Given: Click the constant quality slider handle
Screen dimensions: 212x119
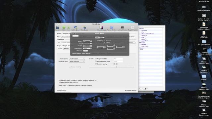Looking at the screenshot, I should click(x=116, y=67).
